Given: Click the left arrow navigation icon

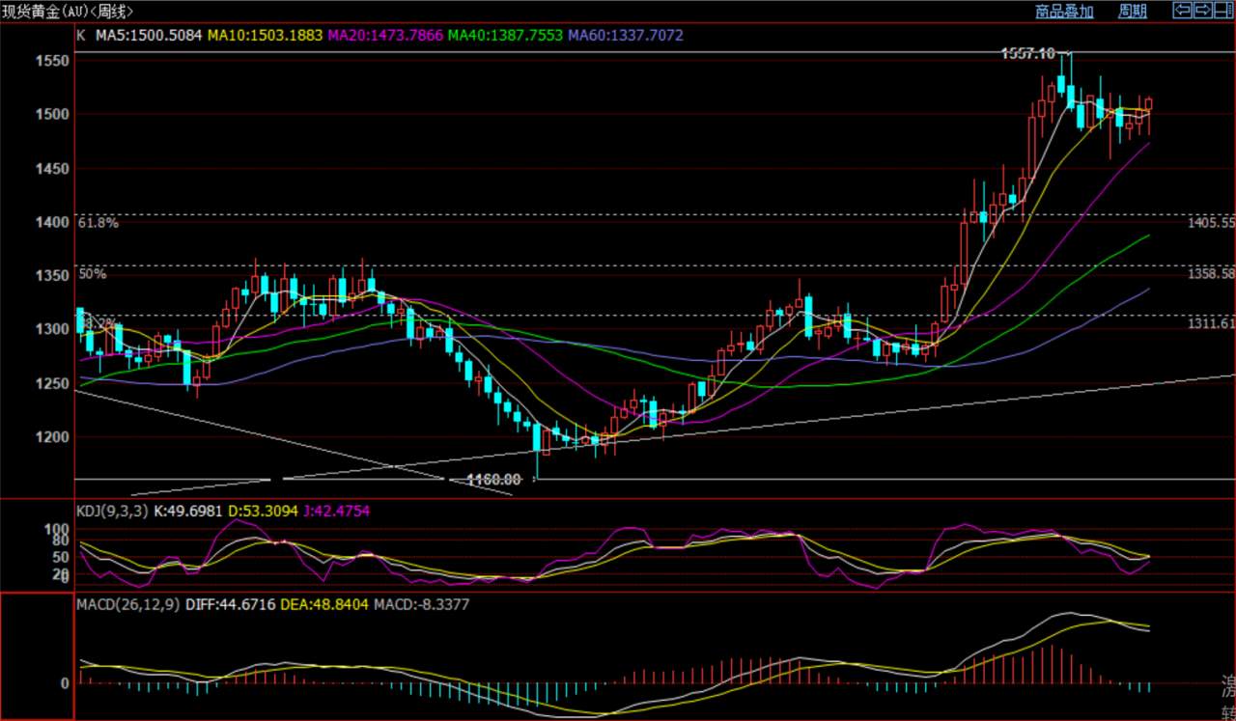Looking at the screenshot, I should (x=1181, y=11).
